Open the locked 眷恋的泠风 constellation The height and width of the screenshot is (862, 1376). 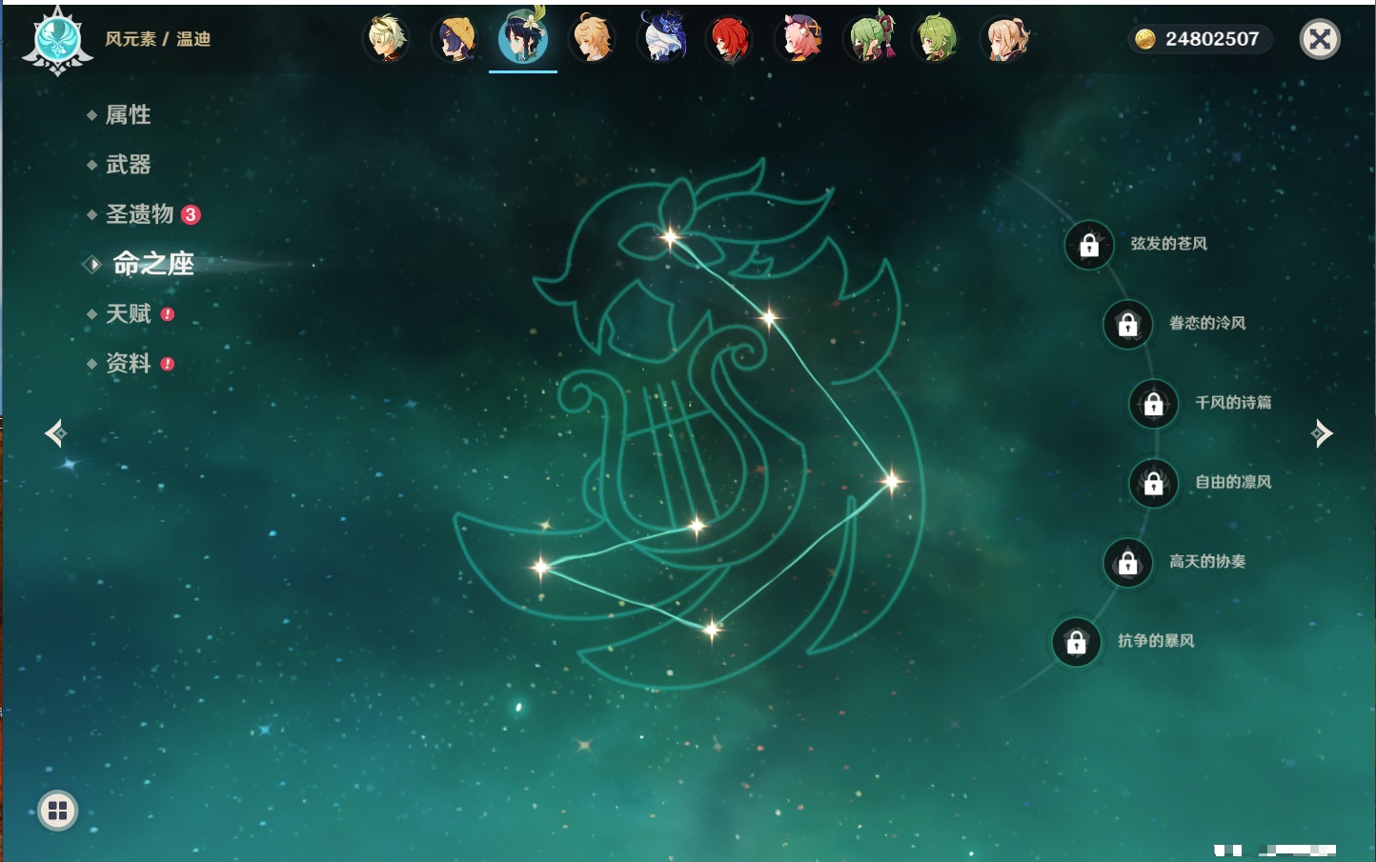tap(1128, 325)
